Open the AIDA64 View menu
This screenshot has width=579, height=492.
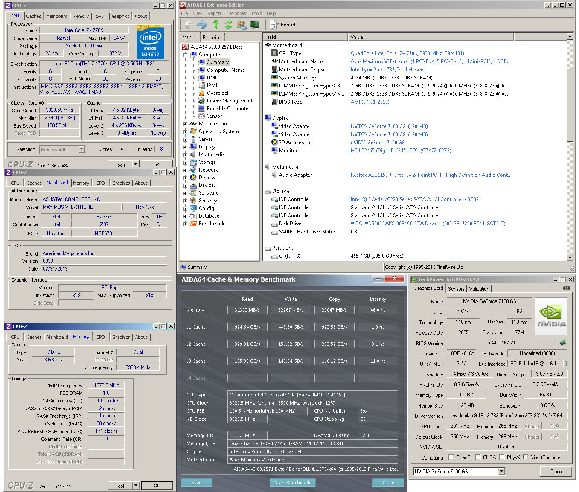(x=198, y=13)
